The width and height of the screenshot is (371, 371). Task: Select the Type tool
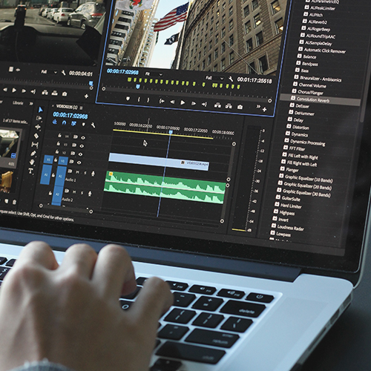click(30, 171)
